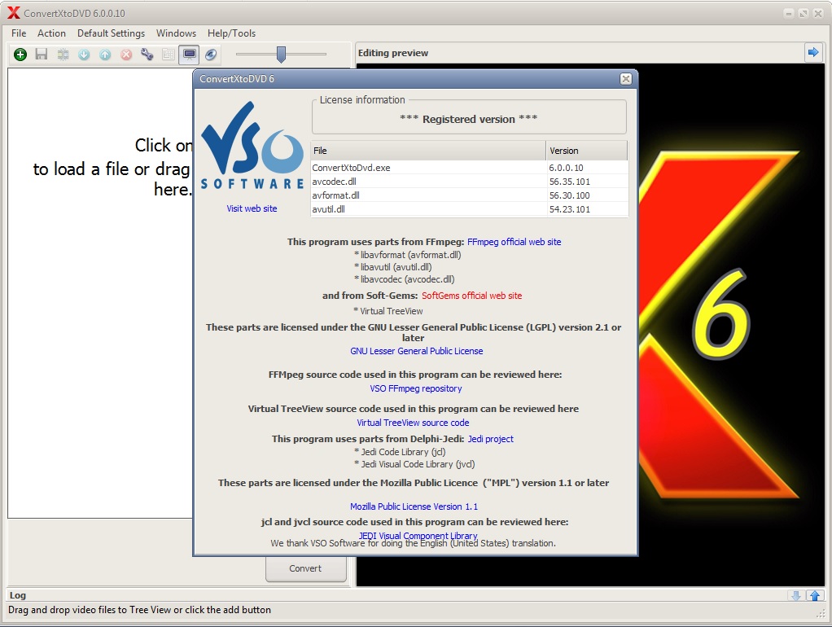Adjust the toolbar quality slider handle
This screenshot has width=832, height=627.
pyautogui.click(x=281, y=55)
